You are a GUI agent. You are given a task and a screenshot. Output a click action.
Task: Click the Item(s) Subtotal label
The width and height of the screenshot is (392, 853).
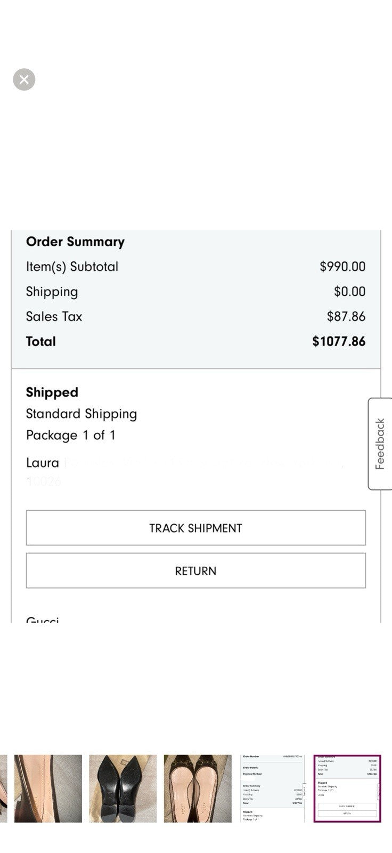pos(72,267)
